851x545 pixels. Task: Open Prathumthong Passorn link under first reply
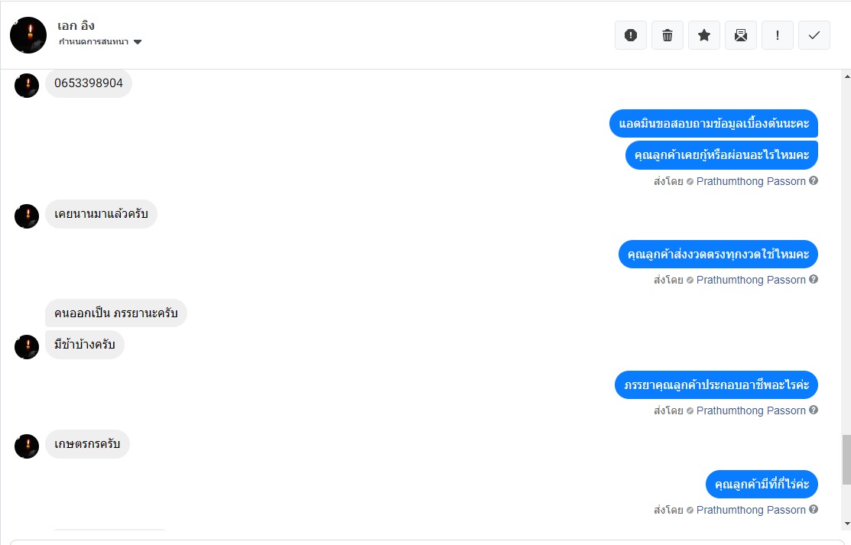[750, 182]
